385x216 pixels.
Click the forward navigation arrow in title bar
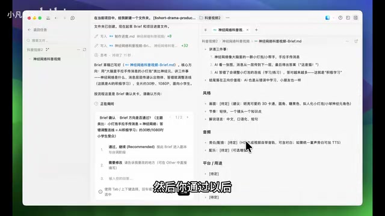[64, 18]
